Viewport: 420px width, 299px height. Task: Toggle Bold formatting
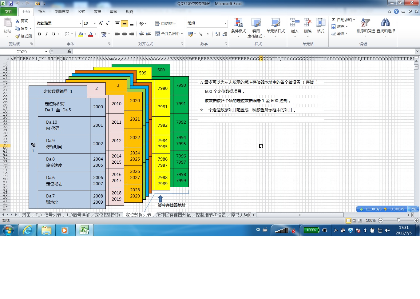coord(39,34)
